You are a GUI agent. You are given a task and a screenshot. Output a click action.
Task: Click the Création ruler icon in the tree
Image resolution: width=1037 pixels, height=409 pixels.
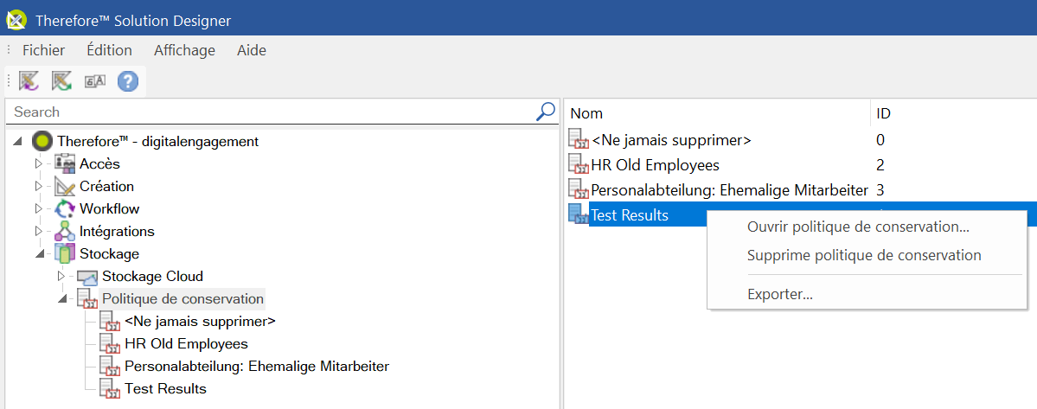[x=65, y=186]
